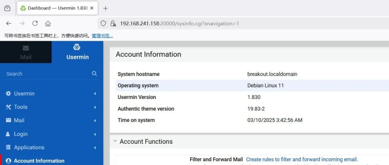Open the Tools menu category

pos(52,107)
